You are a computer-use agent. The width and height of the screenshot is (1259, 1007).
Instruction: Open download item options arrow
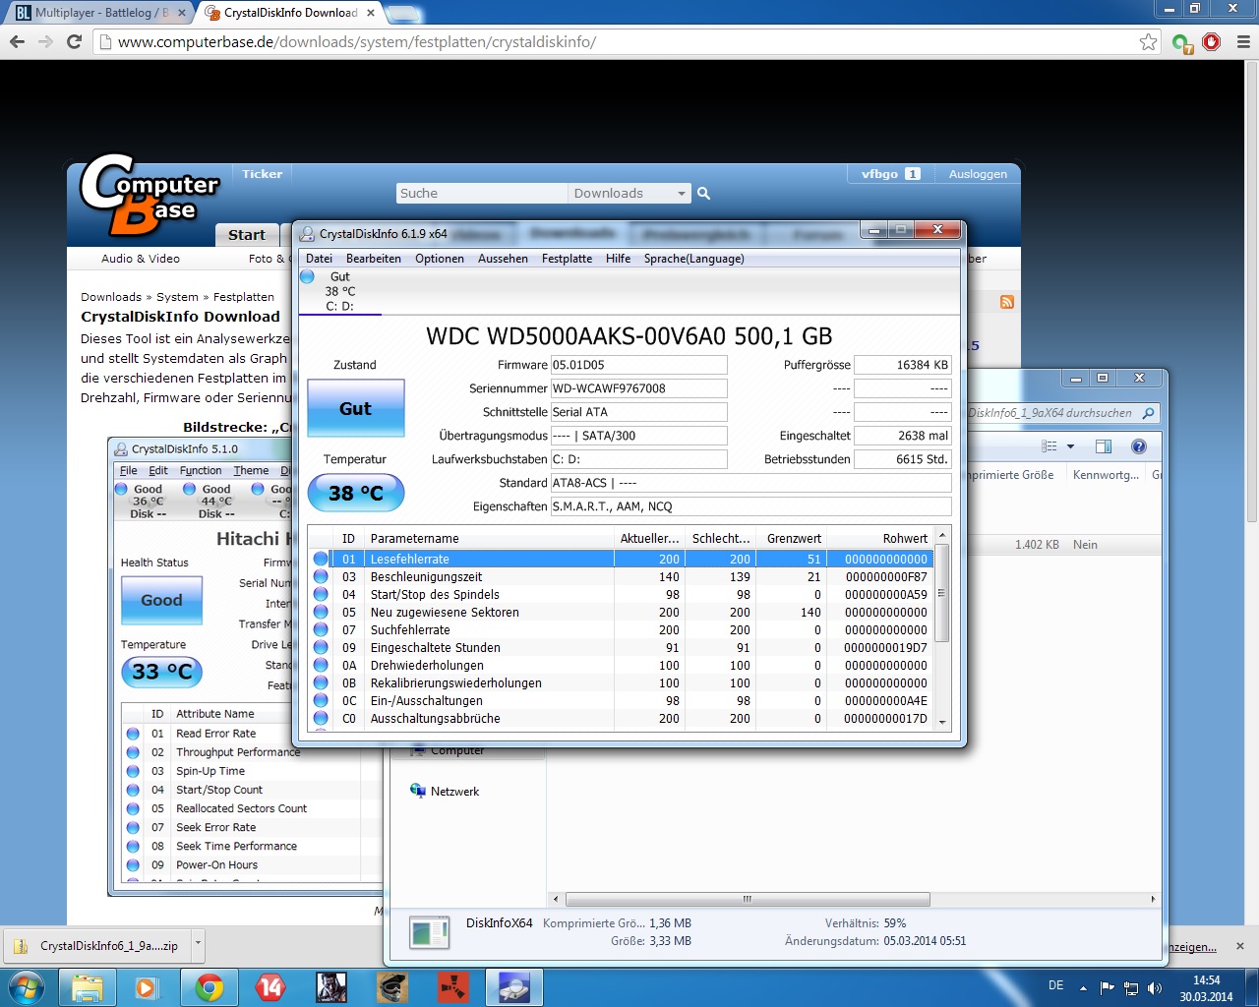(198, 944)
